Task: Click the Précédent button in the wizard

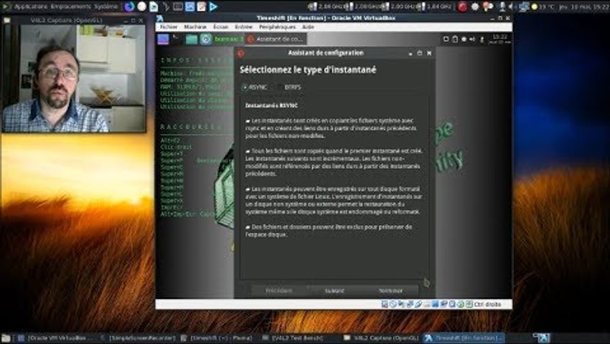Action: [x=278, y=290]
